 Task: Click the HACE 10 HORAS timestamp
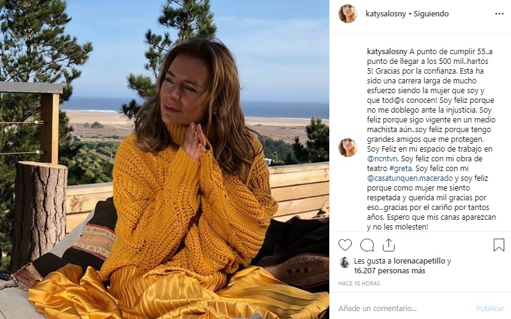(359, 284)
